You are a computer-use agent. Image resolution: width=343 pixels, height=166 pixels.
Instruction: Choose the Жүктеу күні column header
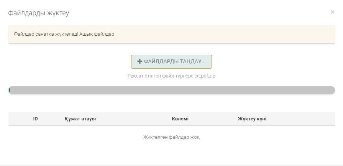coord(252,119)
